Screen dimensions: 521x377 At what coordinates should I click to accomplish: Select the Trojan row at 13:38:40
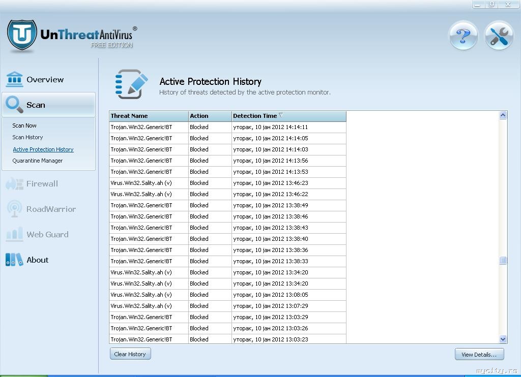[x=227, y=239]
